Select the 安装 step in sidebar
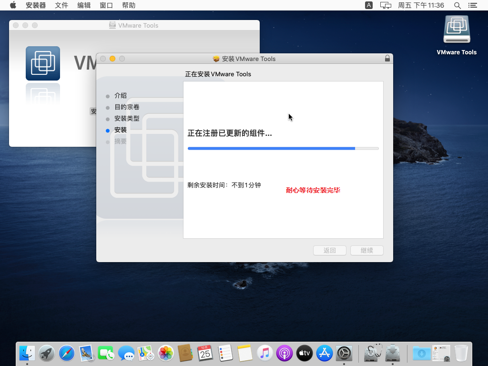 [x=120, y=130]
